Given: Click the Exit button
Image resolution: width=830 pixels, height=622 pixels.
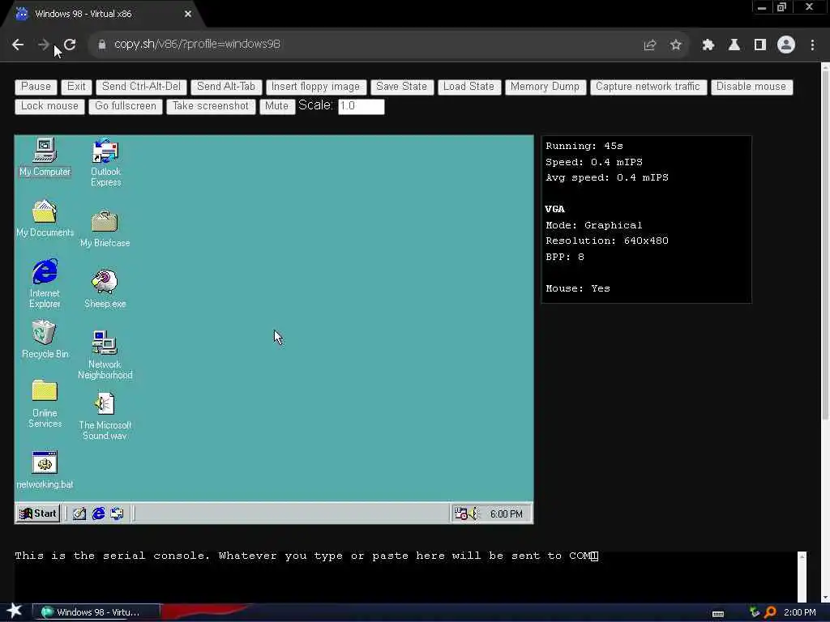Looking at the screenshot, I should coord(76,87).
